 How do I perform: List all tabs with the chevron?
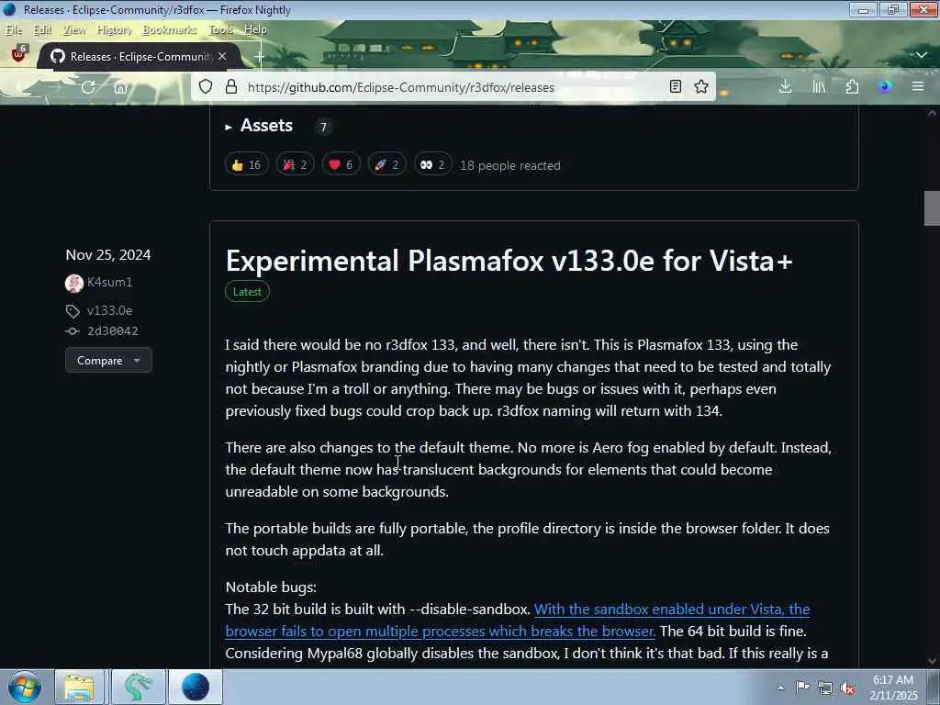click(x=922, y=55)
